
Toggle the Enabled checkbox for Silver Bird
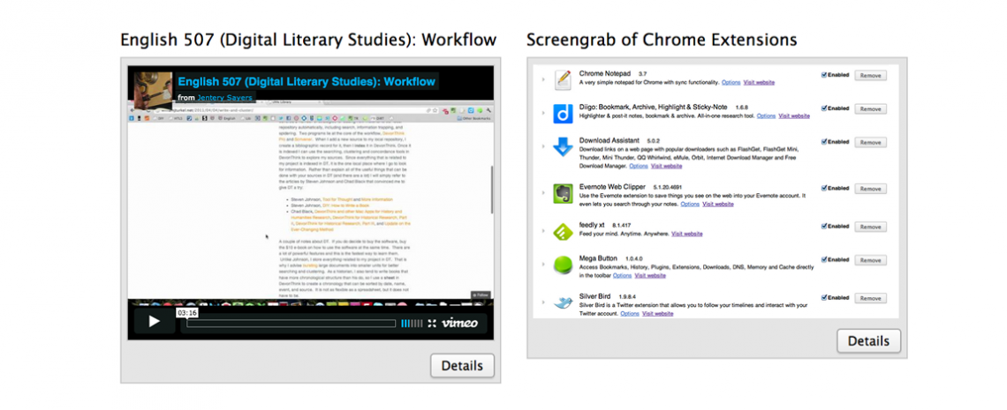tap(824, 297)
